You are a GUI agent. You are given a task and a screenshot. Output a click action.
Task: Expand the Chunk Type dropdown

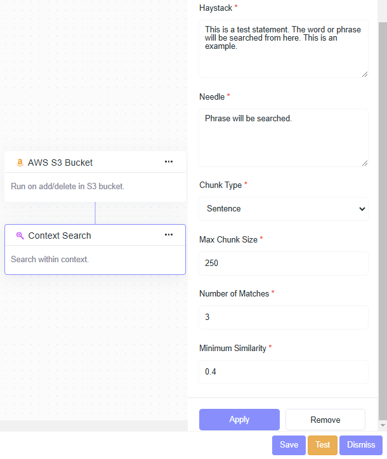tap(284, 208)
